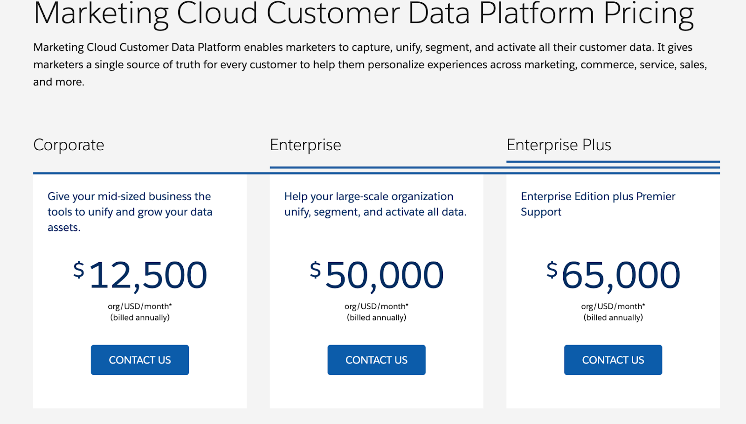The width and height of the screenshot is (746, 424).
Task: Click the $50,000 price figure
Action: coord(377,275)
